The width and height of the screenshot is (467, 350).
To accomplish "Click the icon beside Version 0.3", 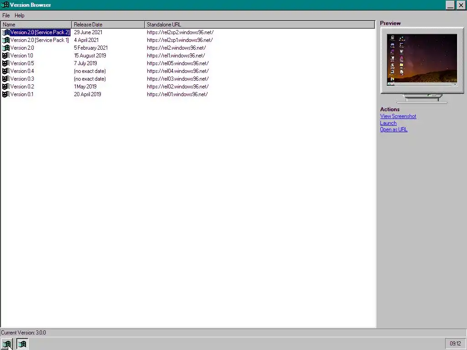I will point(6,79).
